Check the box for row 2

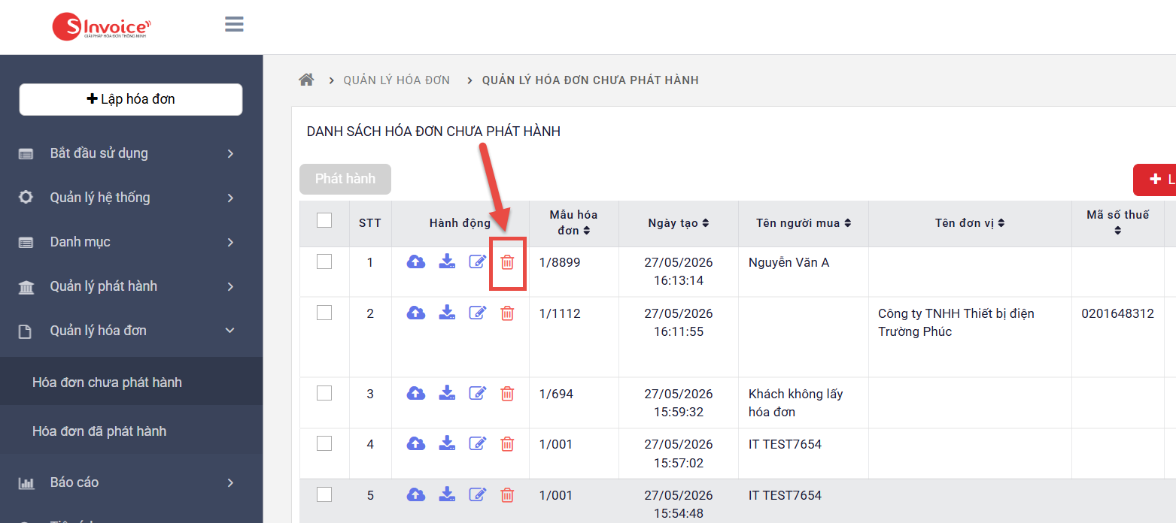tap(324, 313)
